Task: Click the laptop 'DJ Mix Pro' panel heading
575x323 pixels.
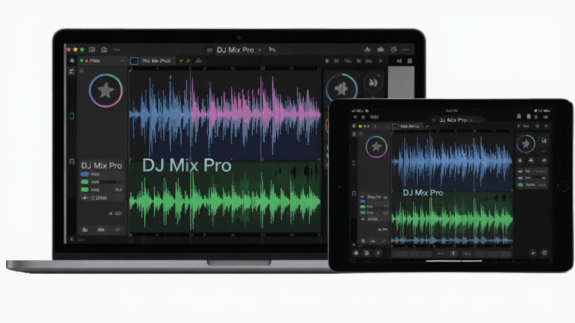Action: (x=101, y=165)
